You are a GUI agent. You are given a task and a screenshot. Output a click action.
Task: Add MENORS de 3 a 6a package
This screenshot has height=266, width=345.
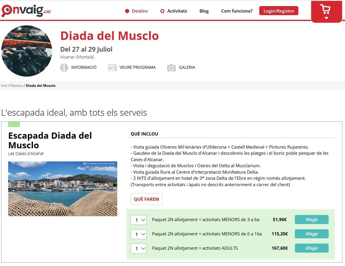(x=312, y=220)
